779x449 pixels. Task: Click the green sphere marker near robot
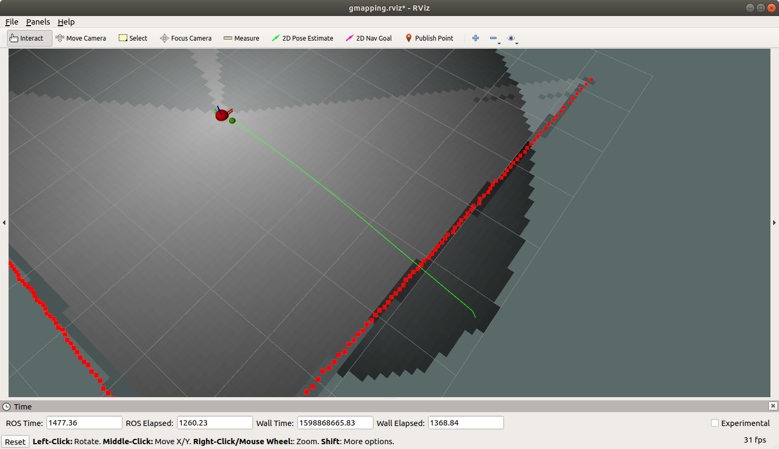coord(232,121)
